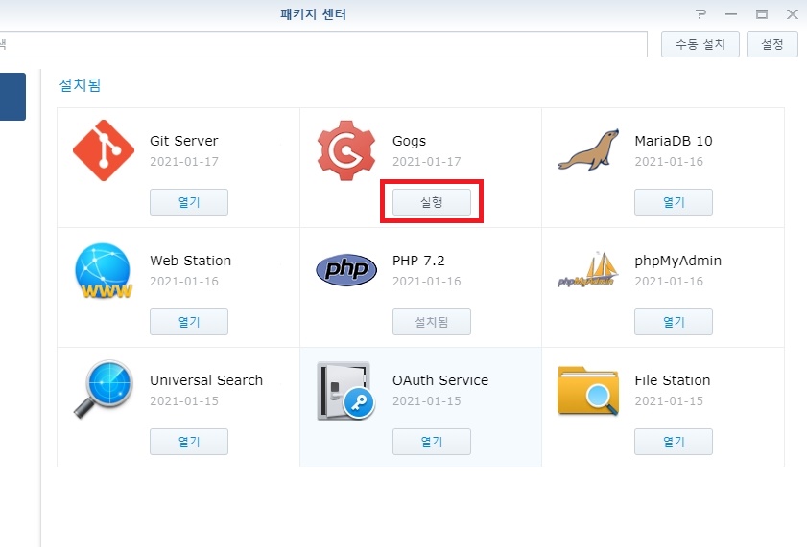The width and height of the screenshot is (807, 547).
Task: Open OAuth Service with its 열기 button
Action: pos(431,442)
